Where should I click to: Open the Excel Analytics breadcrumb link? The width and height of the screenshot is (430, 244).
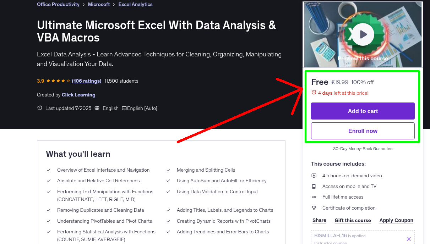(135, 5)
